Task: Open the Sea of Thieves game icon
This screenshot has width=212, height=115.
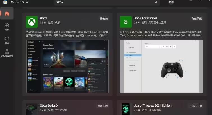Action: [126, 109]
